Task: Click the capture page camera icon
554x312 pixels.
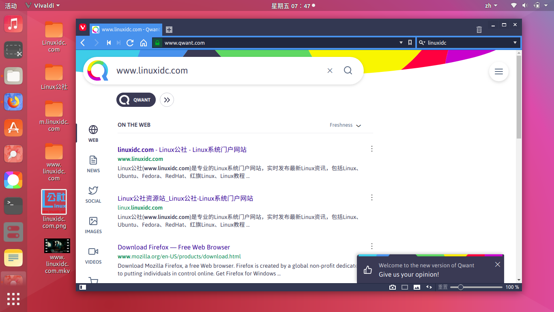Action: 392,287
